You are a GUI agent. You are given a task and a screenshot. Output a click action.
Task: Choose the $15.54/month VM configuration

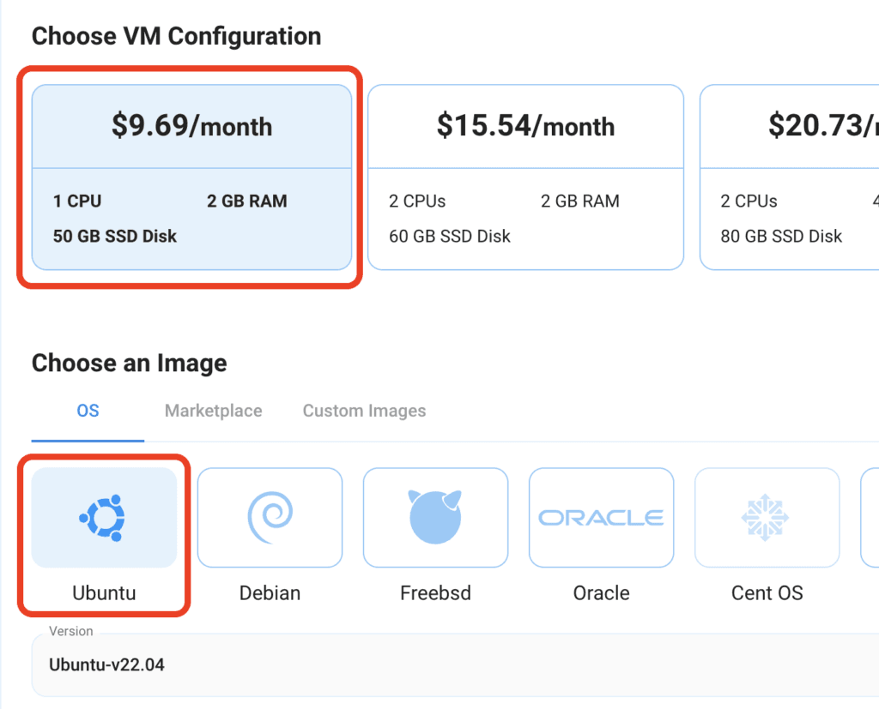click(525, 127)
